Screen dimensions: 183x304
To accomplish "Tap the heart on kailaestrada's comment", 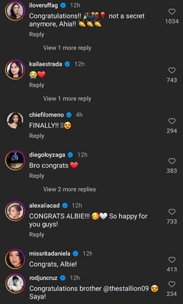I will [172, 70].
